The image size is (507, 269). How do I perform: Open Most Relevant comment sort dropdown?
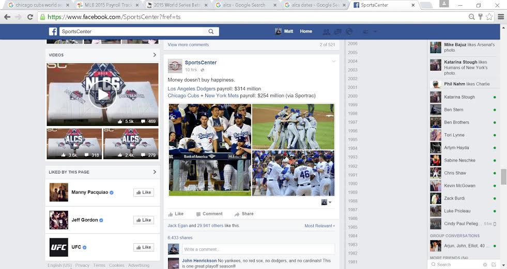(319, 226)
